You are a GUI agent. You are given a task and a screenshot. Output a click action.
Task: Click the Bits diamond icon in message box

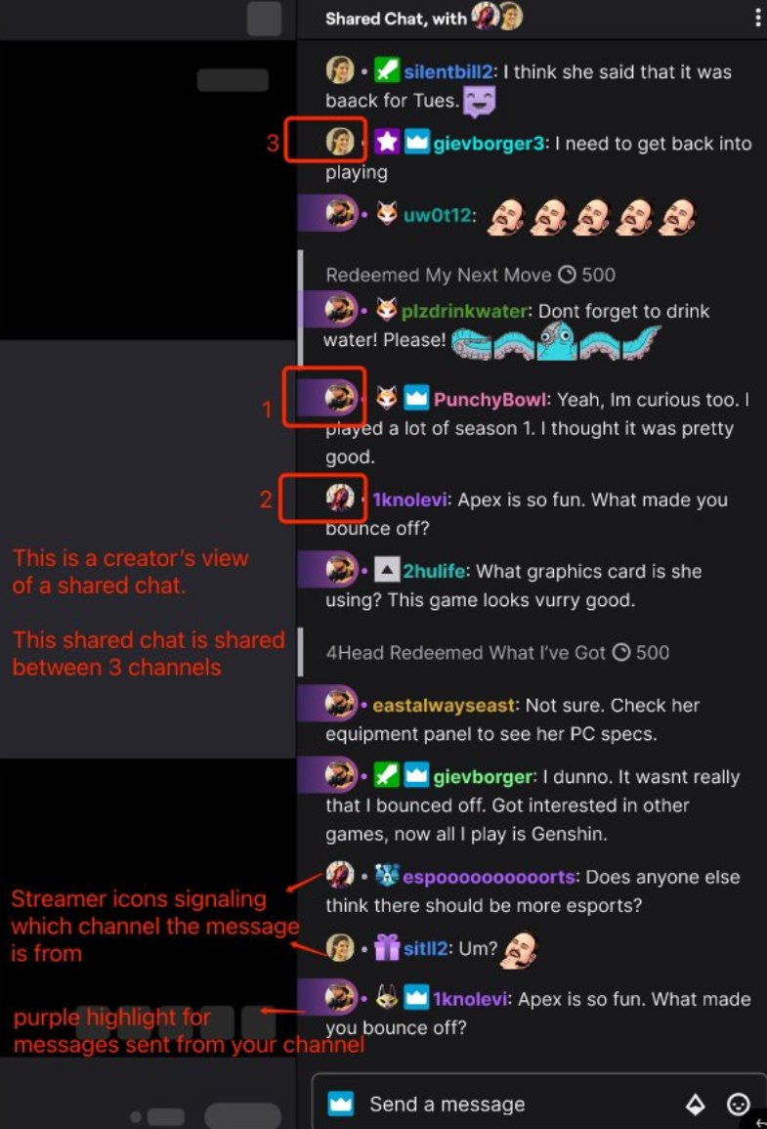695,1104
